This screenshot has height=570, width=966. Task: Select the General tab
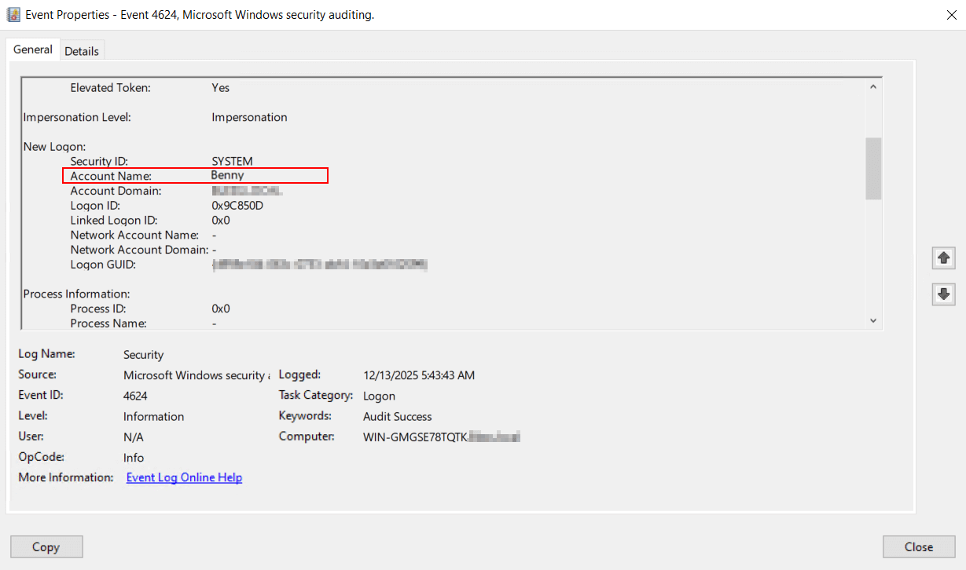(x=32, y=49)
